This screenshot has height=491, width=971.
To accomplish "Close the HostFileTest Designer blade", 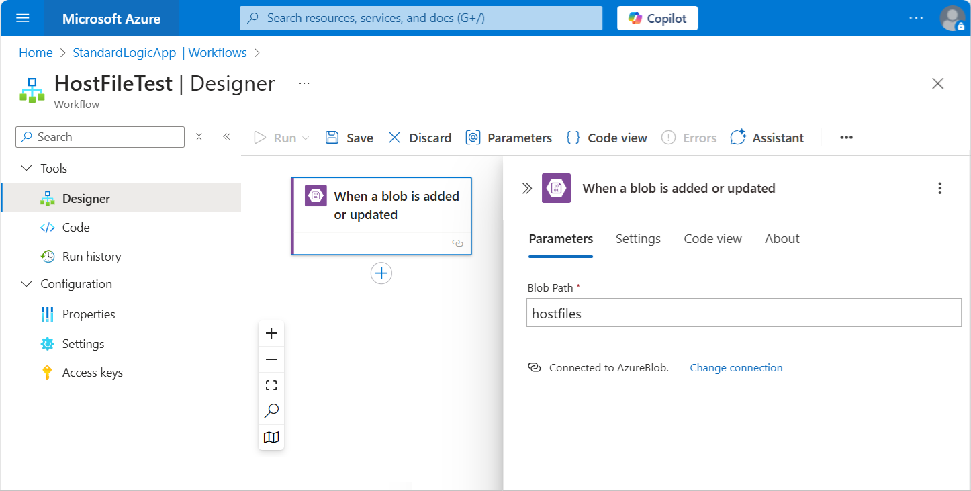I will click(x=938, y=83).
